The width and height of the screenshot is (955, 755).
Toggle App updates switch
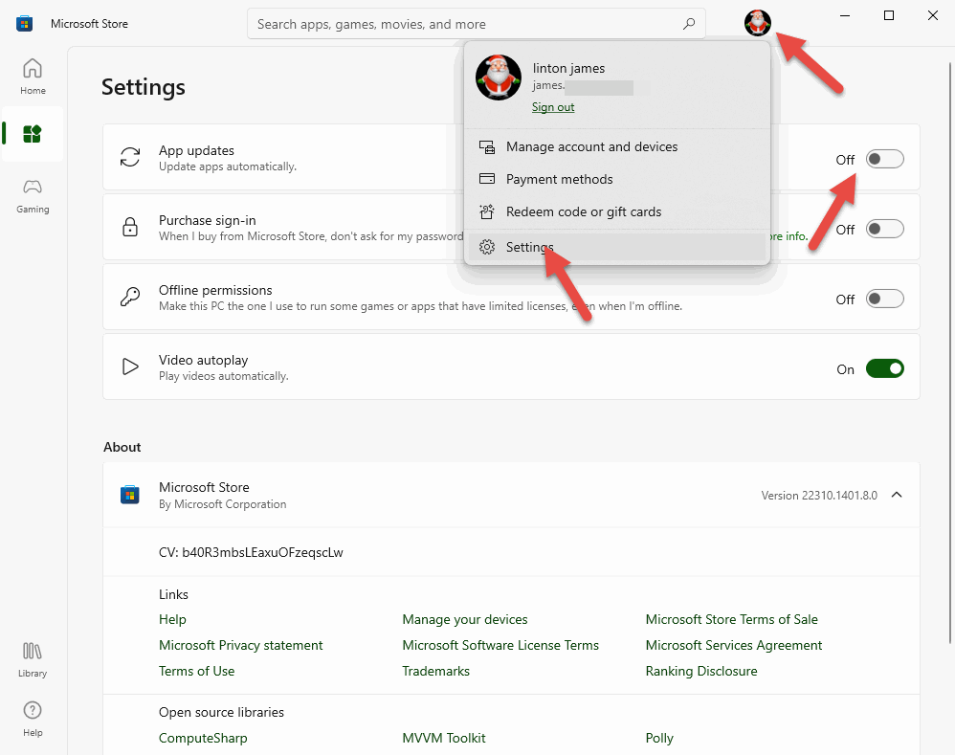point(885,160)
